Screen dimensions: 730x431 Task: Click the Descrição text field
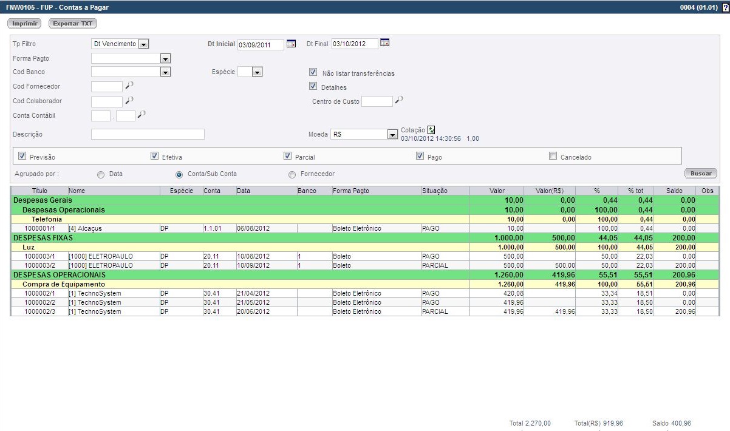coord(148,134)
